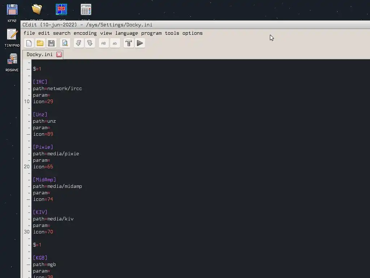Click the line path=media/midamp

coord(57,186)
